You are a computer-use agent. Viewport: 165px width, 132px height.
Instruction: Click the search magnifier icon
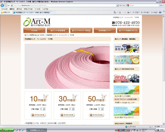point(161,5)
